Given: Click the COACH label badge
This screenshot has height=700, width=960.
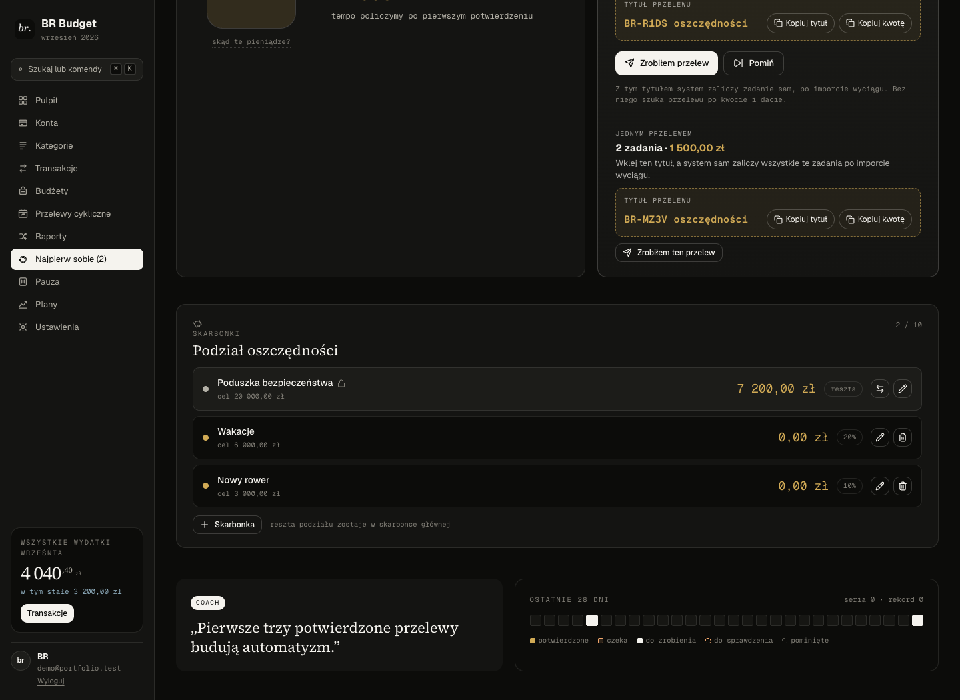Looking at the screenshot, I should click(x=207, y=603).
